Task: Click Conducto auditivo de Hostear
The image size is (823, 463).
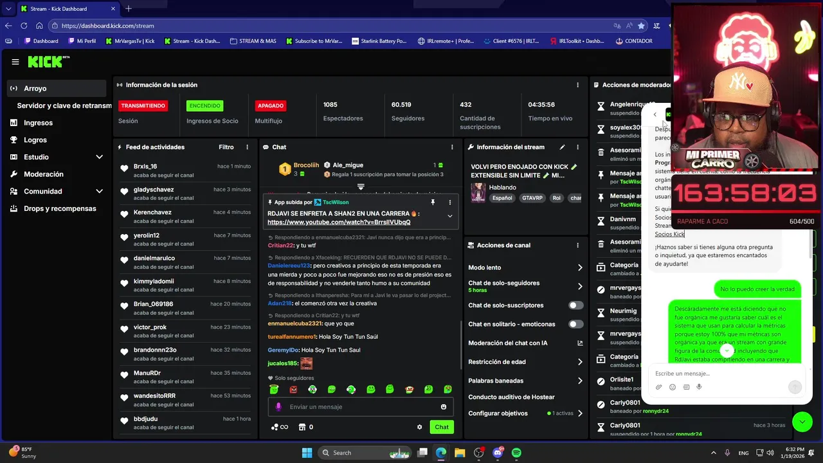Action: click(511, 397)
